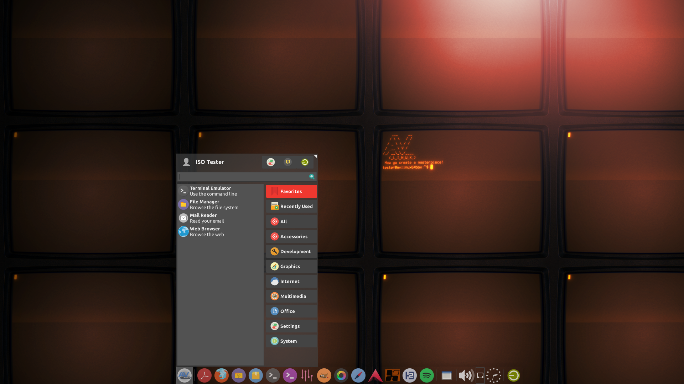Open the audio mixer sliders icon

[x=307, y=375]
